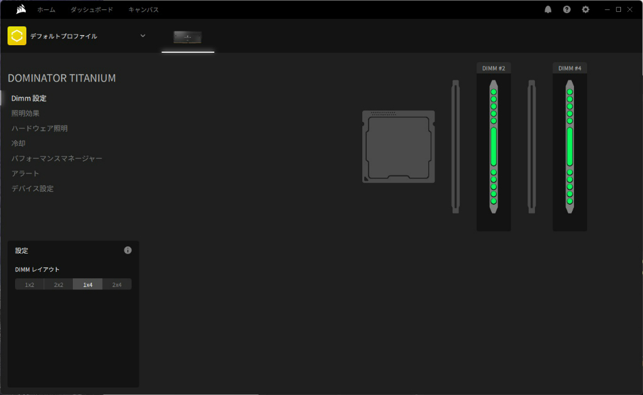Open the パフォーマンスマネージャー section

pyautogui.click(x=57, y=158)
